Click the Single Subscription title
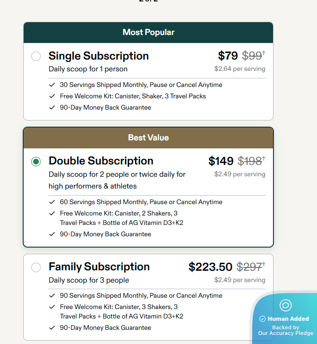This screenshot has height=344, width=317. click(98, 56)
